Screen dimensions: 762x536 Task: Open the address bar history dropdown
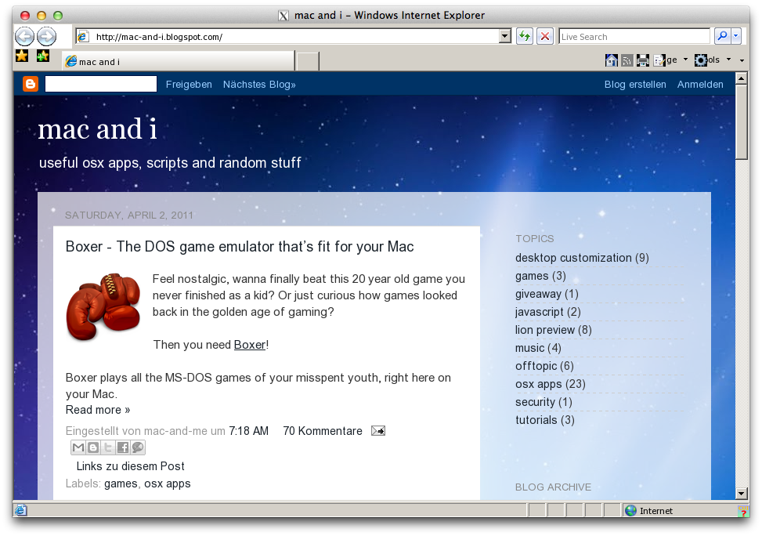pyautogui.click(x=505, y=37)
